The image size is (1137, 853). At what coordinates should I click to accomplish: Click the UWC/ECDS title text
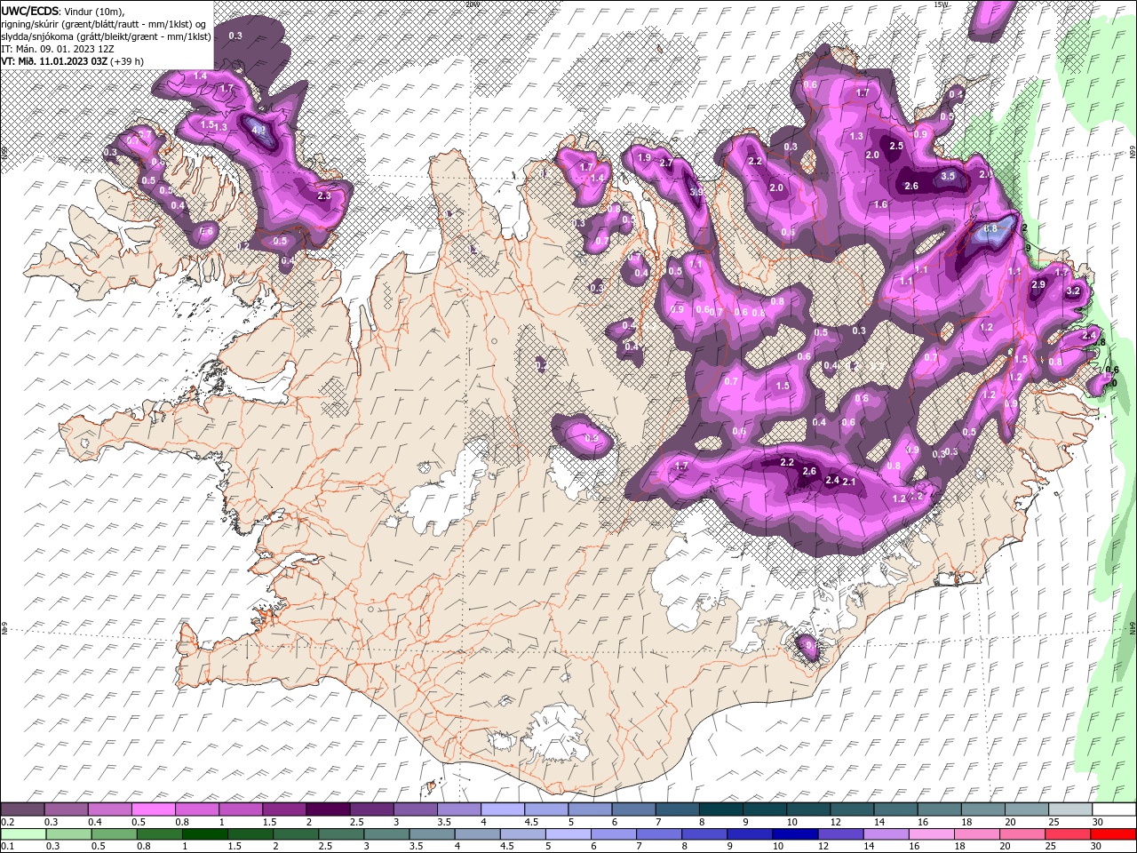click(x=29, y=11)
